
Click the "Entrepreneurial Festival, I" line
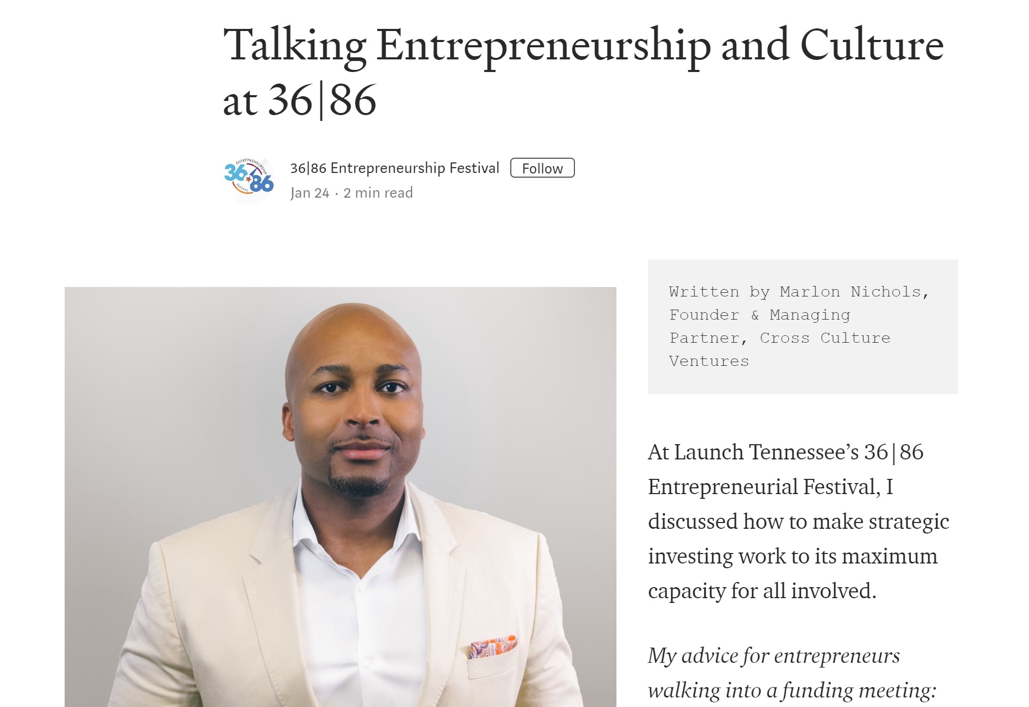pyautogui.click(x=770, y=487)
